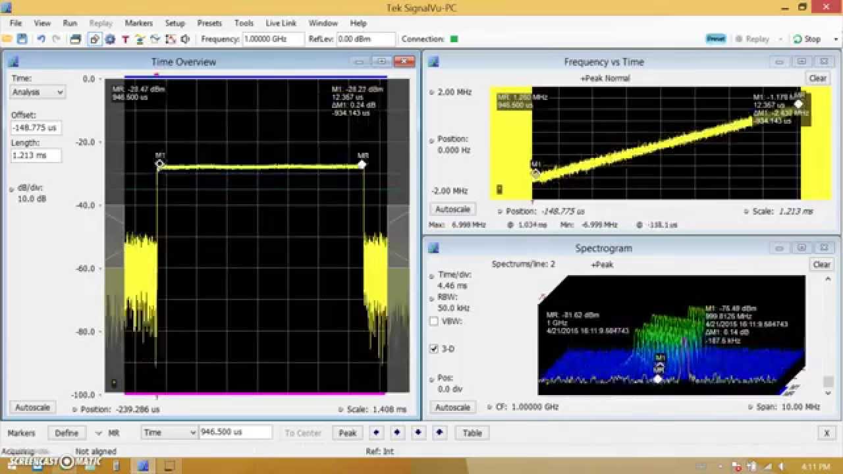Click the Preset button
The width and height of the screenshot is (843, 474).
click(x=716, y=39)
